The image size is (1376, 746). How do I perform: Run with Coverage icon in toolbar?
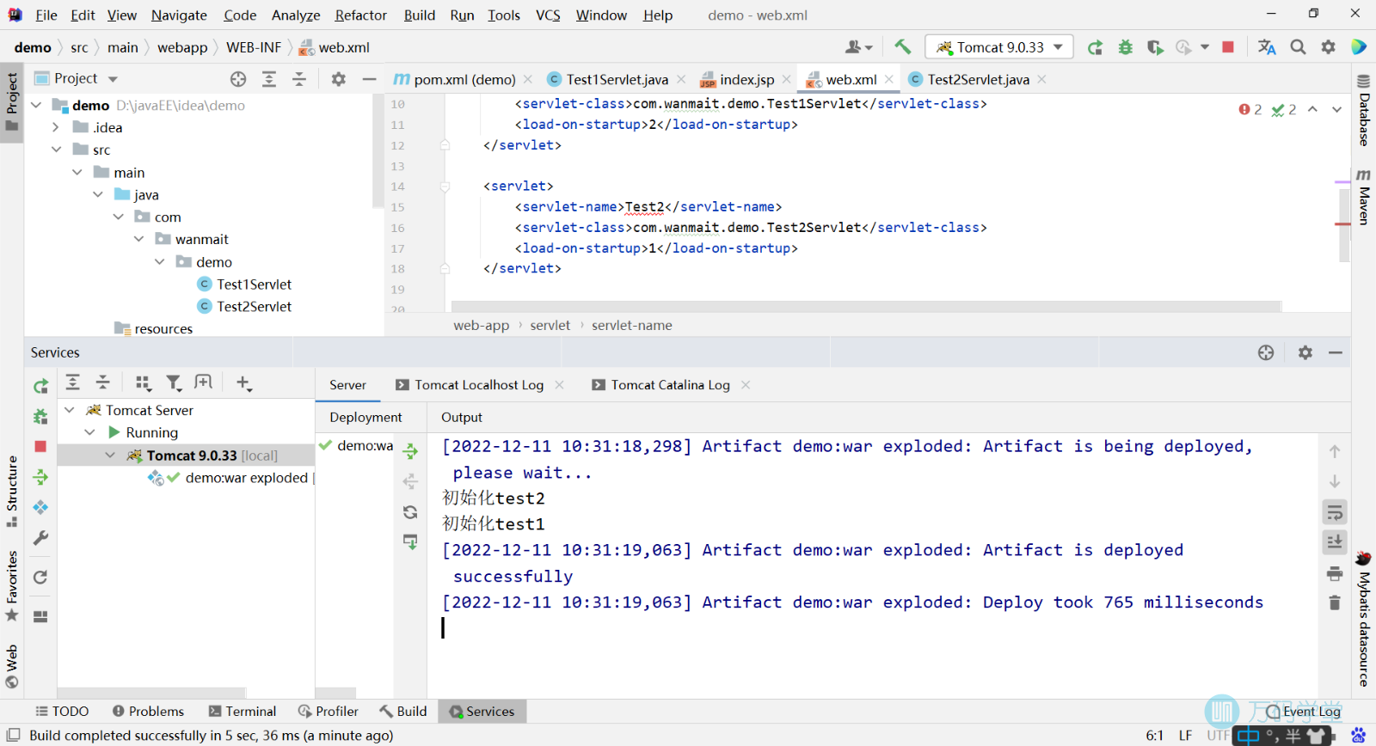pyautogui.click(x=1155, y=47)
